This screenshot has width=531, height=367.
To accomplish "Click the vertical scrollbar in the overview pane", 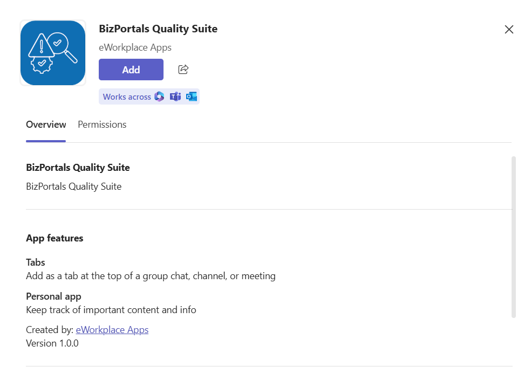I will [514, 237].
